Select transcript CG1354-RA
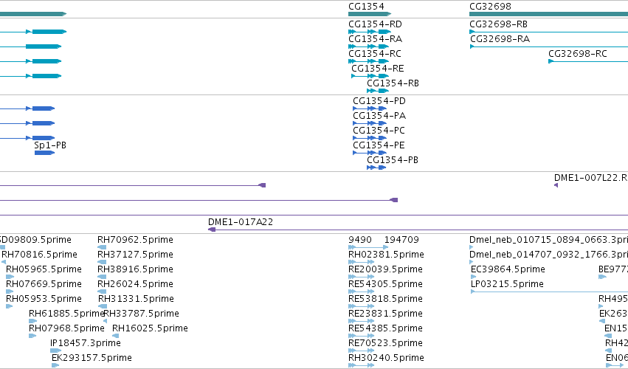Viewport: 628px width, 369px height. point(376,39)
